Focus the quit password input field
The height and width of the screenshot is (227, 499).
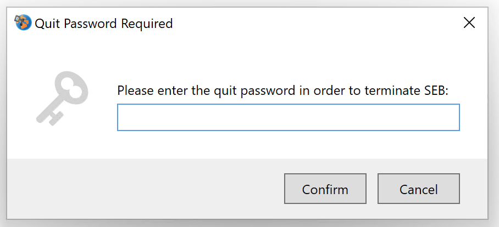289,117
